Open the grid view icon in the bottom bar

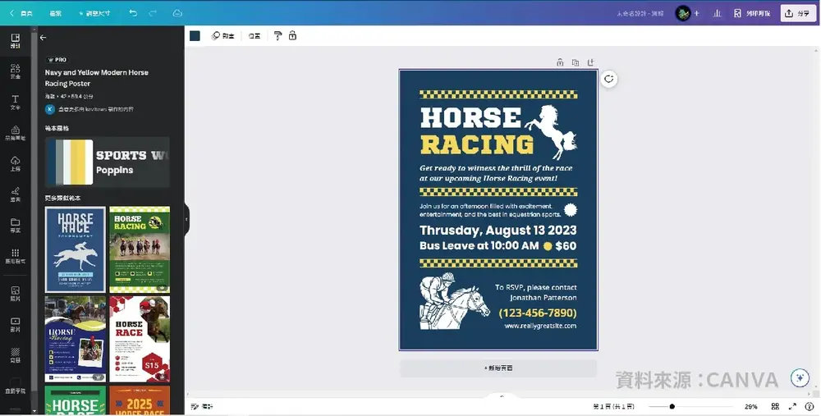pyautogui.click(x=775, y=406)
